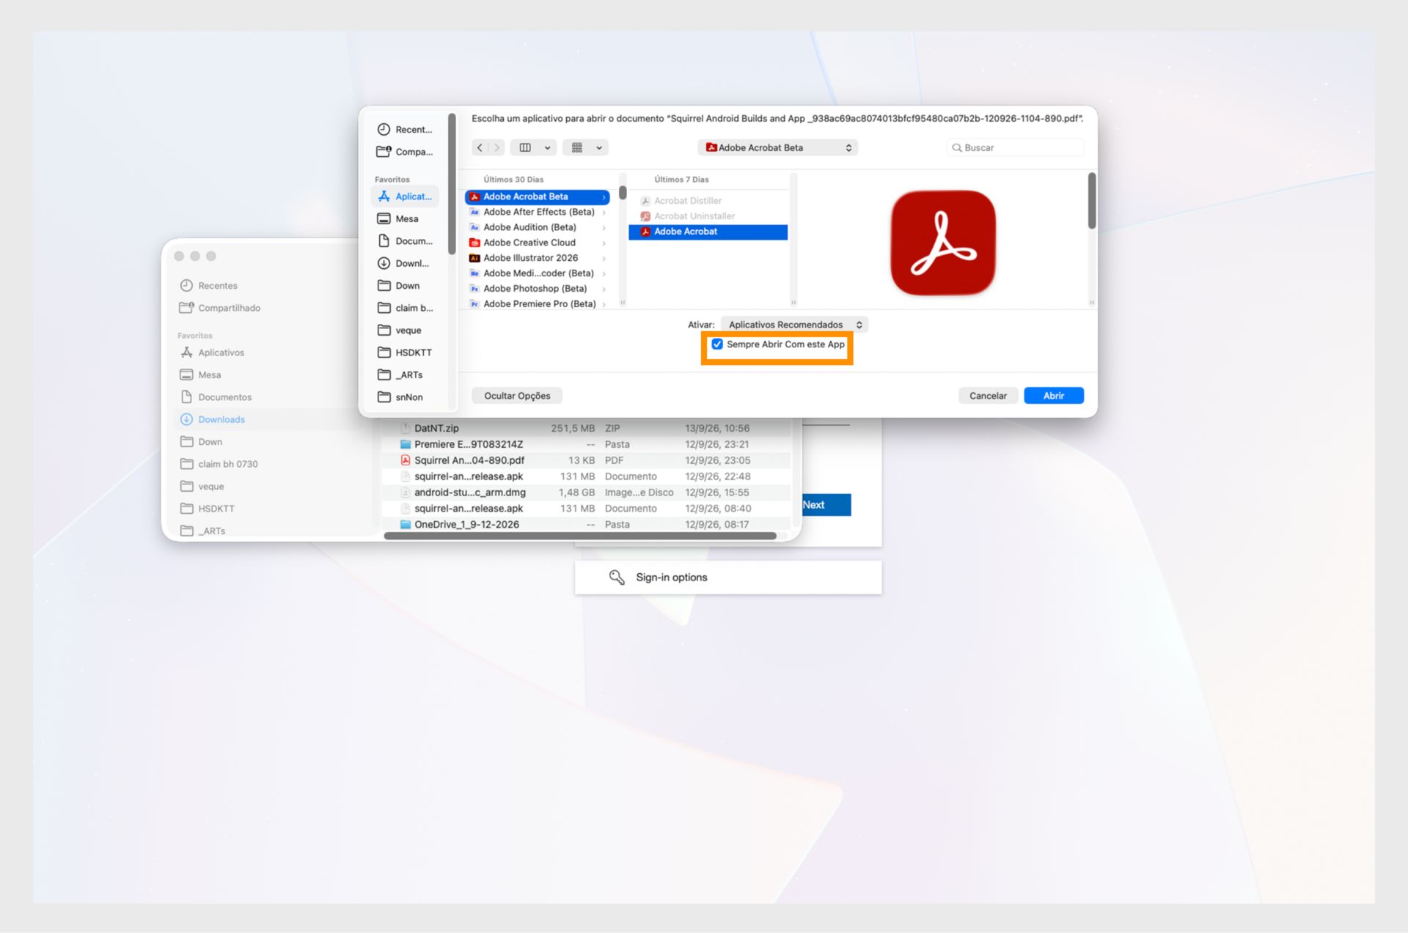Select android-stu...c_arm.dmg in Finder window
Screen dimensions: 1408x933
pyautogui.click(x=586, y=493)
